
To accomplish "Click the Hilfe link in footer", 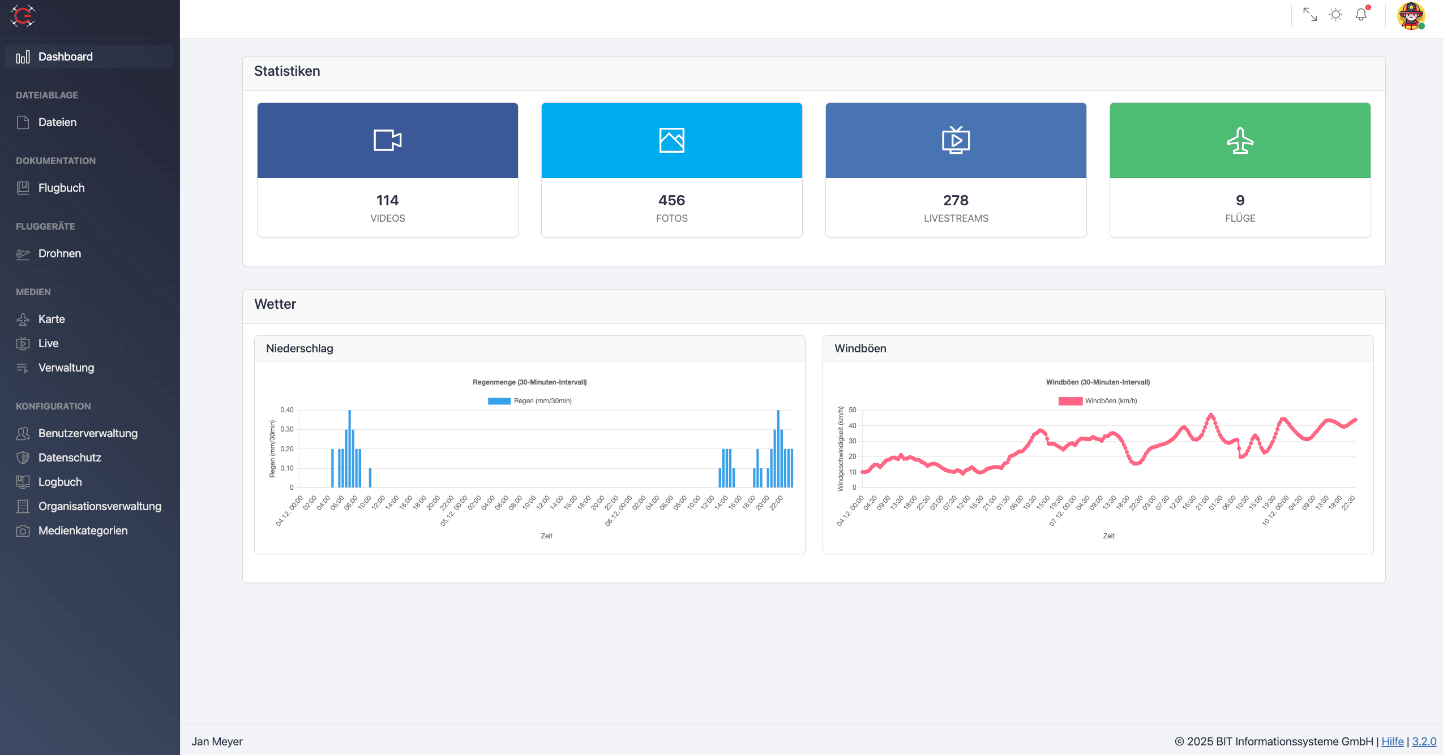I will coord(1392,741).
